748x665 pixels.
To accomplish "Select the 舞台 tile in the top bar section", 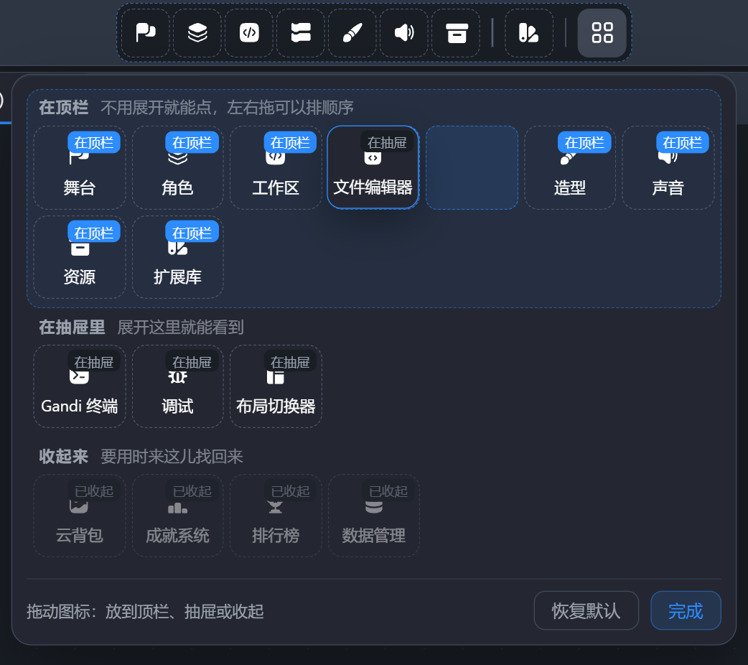I will click(80, 167).
